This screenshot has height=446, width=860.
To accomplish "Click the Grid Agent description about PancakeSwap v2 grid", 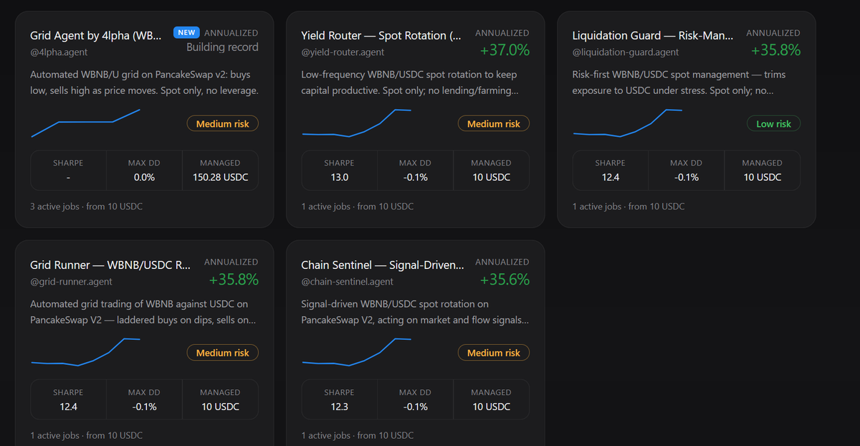I will (x=144, y=82).
